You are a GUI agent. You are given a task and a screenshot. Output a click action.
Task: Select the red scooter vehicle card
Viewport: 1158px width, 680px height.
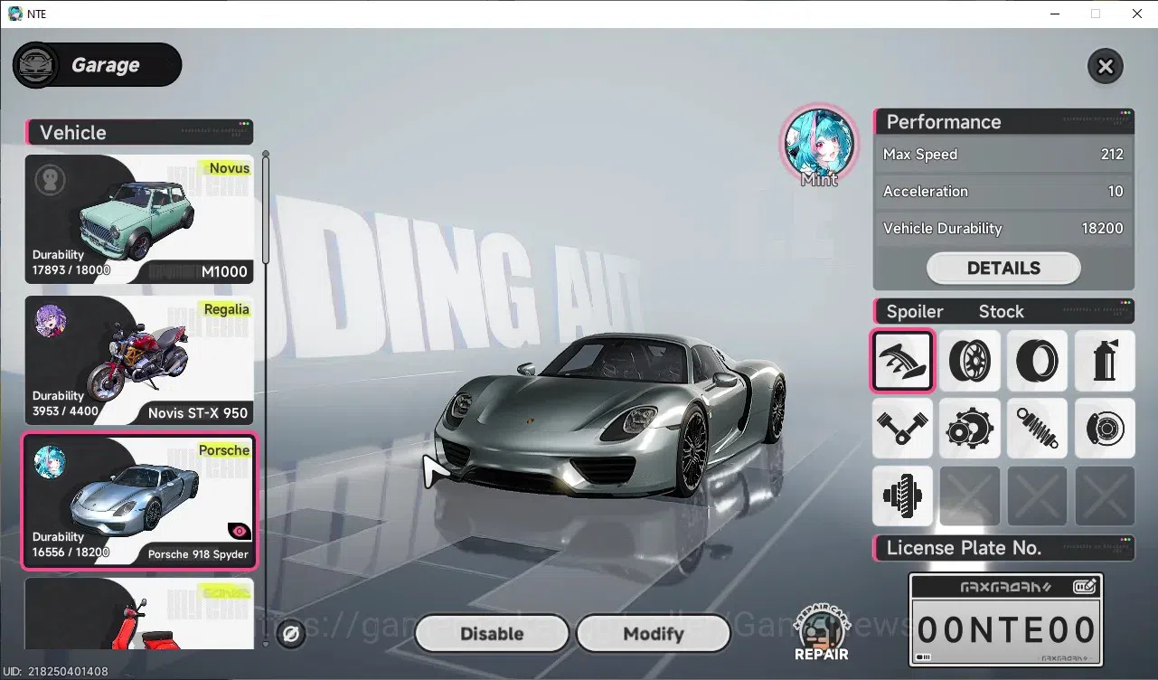(139, 614)
